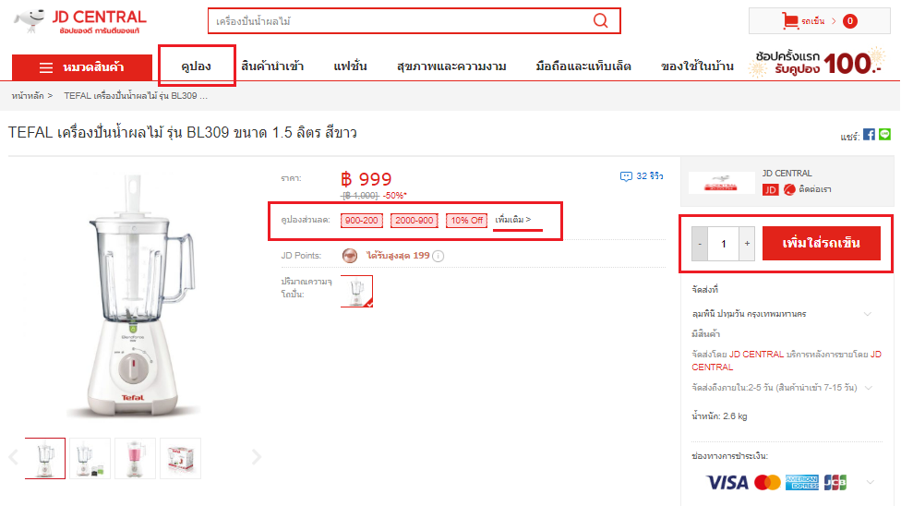
Task: Click the JD CENTRAL seller name
Action: pyautogui.click(x=787, y=173)
